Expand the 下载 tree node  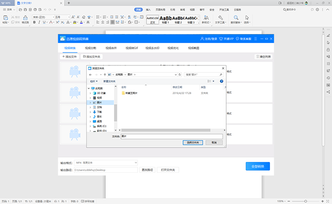(x=91, y=112)
